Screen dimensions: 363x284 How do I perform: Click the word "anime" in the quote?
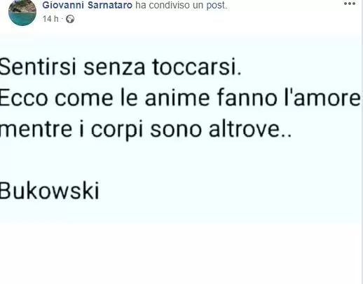[x=177, y=97]
